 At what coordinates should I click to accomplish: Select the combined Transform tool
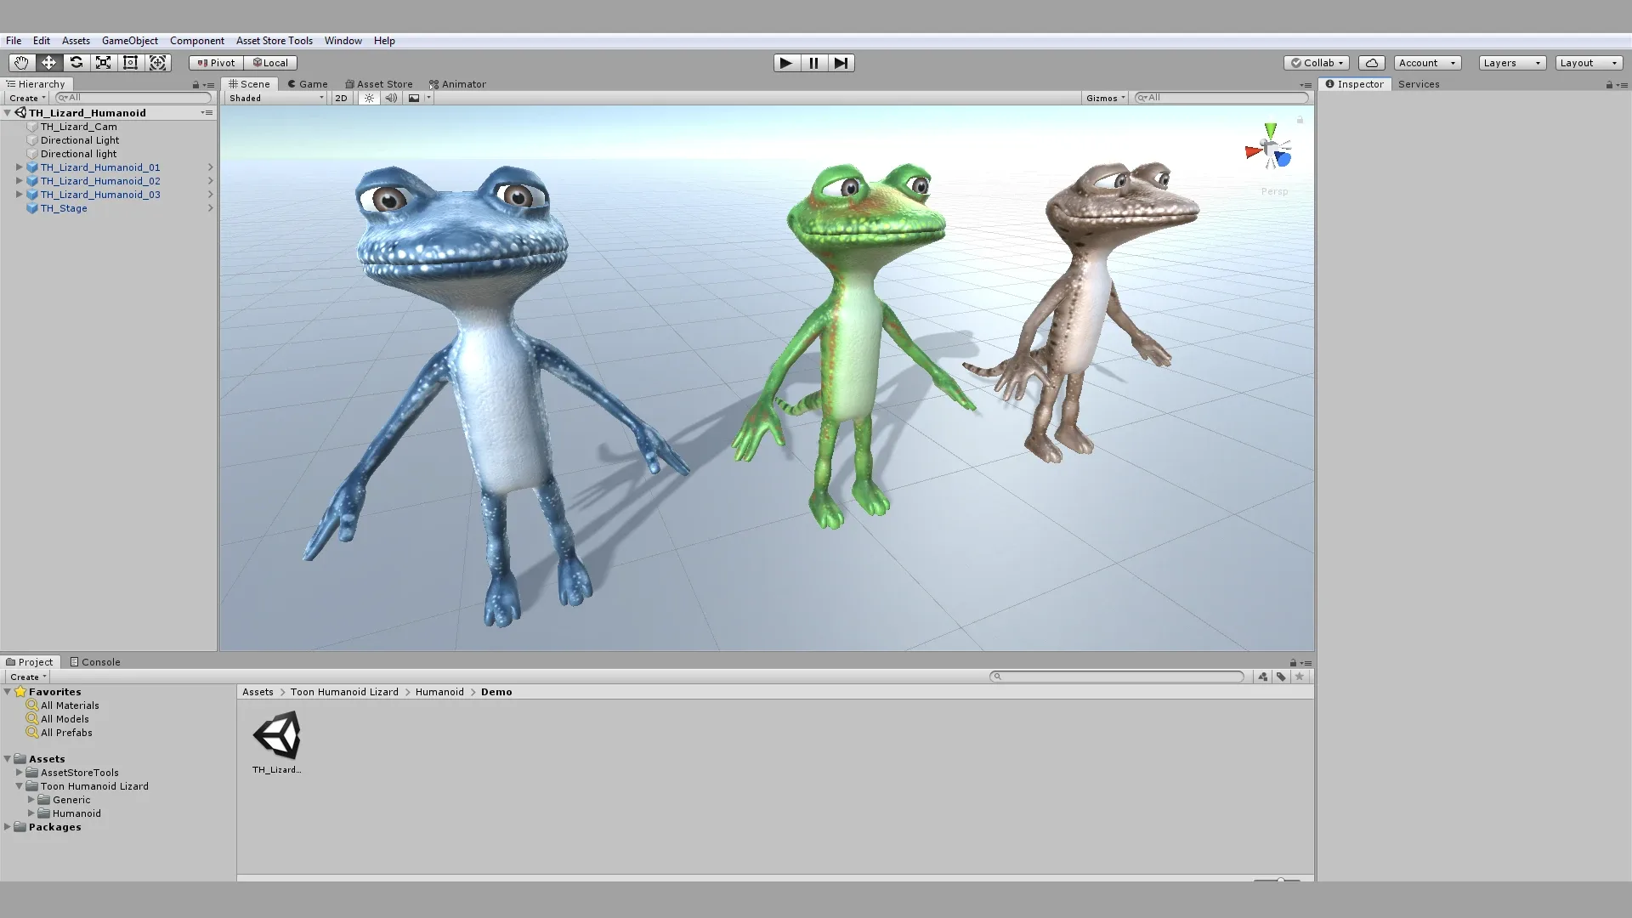[157, 63]
